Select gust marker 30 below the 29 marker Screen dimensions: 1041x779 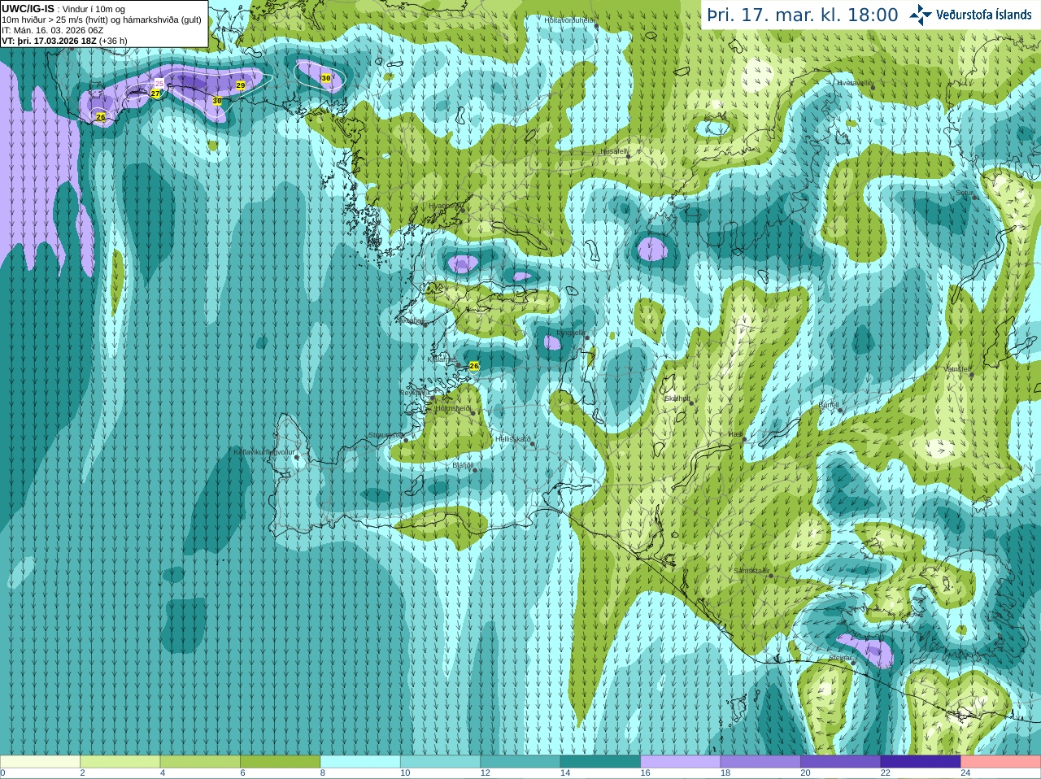click(216, 101)
